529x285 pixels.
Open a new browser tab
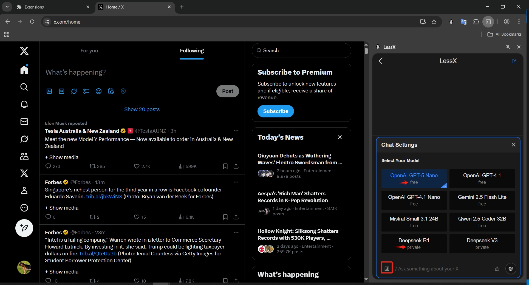[x=182, y=7]
